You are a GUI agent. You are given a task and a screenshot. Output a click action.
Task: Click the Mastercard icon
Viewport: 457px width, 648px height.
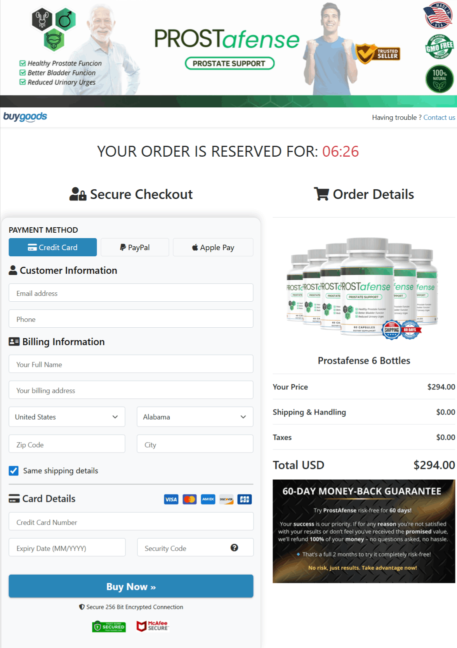click(189, 499)
